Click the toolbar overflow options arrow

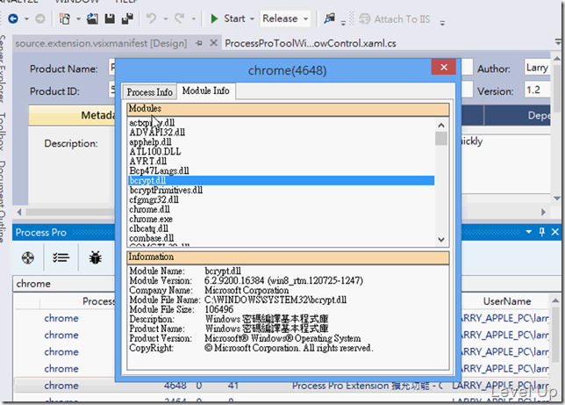(x=442, y=23)
